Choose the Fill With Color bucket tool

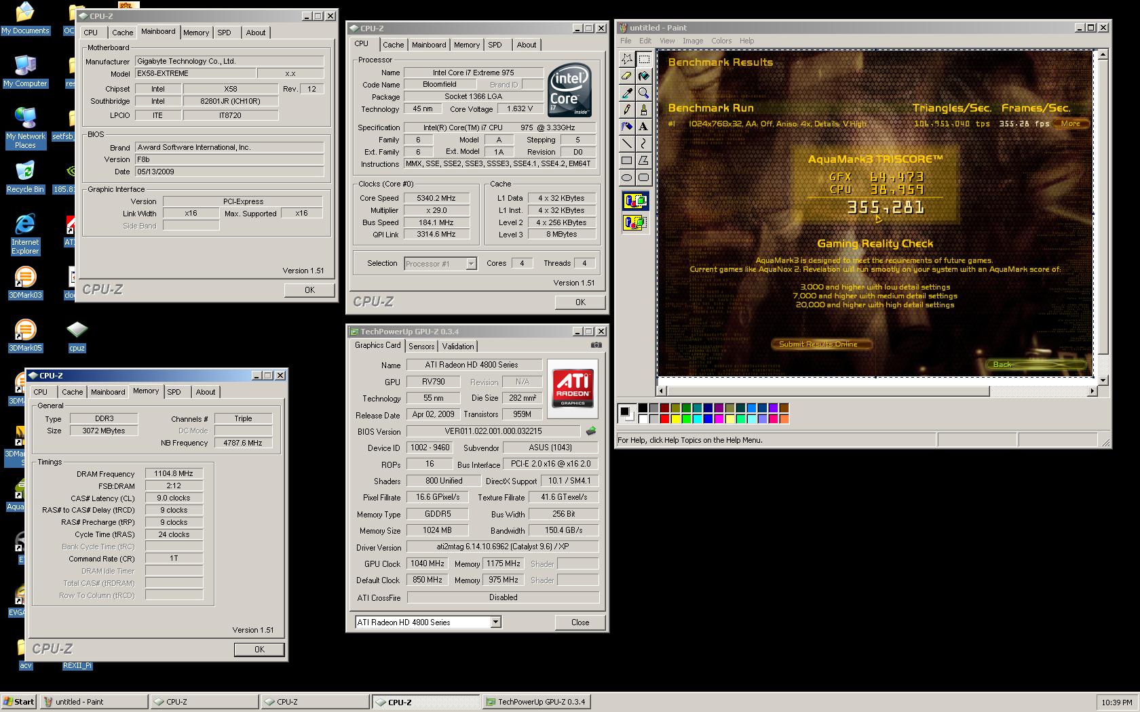click(x=643, y=76)
